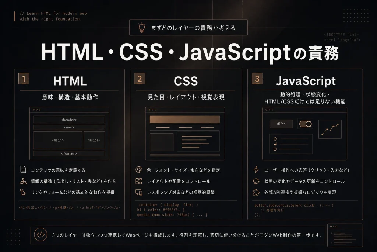Click the text 状態の変化やデータの更新をコントロール
This screenshot has height=252, width=377.
tap(304, 181)
